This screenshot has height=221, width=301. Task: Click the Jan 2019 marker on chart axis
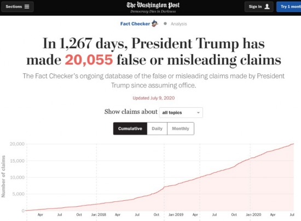176,214
